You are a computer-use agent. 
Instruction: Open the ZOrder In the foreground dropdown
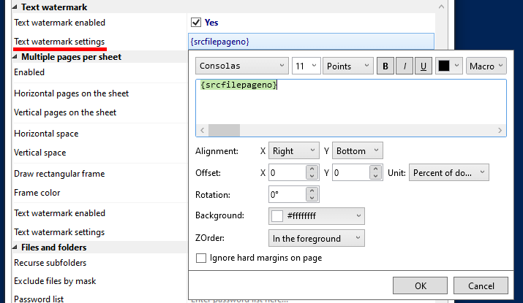316,238
